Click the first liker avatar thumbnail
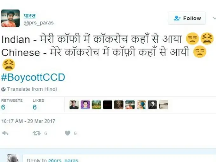Image resolution: width=216 pixels, height=162 pixels. pyautogui.click(x=74, y=105)
